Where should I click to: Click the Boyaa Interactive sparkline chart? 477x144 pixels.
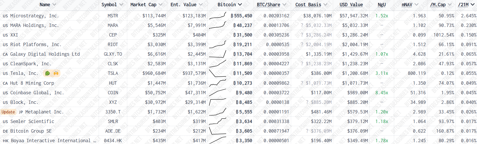coord(218,140)
